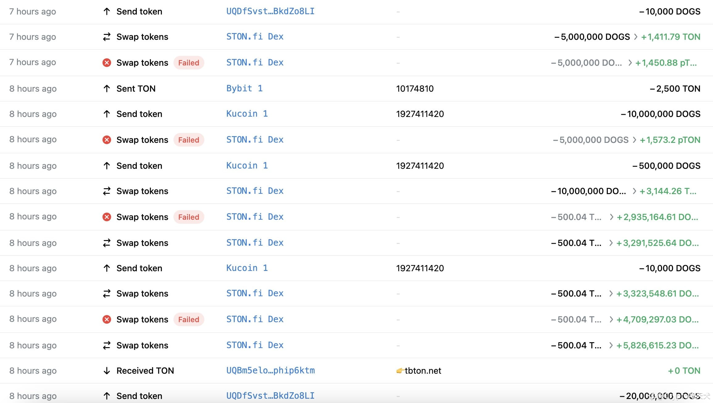Click the send token up-arrow icon on UQDfSvst row

tap(106, 11)
